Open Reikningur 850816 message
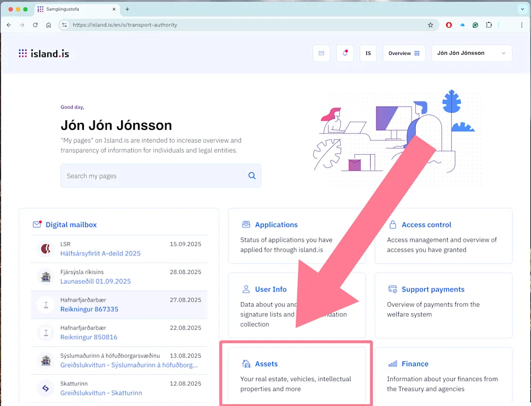 pyautogui.click(x=89, y=337)
